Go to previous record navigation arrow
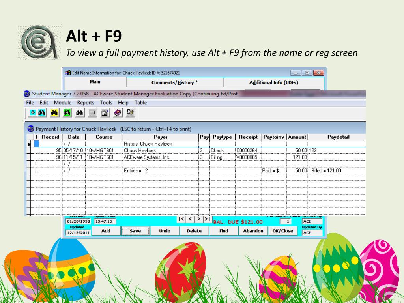The image size is (404, 303). coord(190,219)
